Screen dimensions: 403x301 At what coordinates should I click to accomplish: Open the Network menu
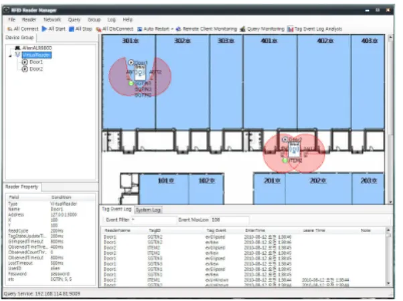point(52,19)
